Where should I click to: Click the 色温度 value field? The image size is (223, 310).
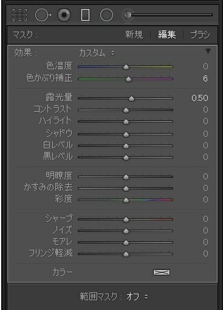(205, 66)
